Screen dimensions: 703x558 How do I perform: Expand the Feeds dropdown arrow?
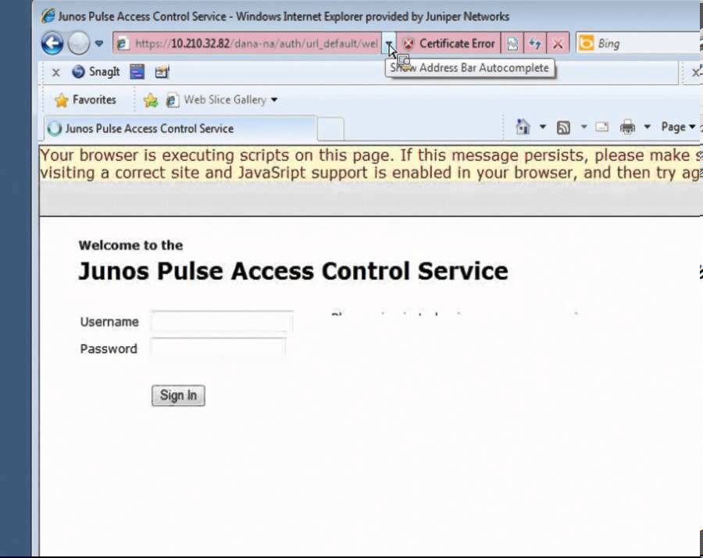coord(583,127)
